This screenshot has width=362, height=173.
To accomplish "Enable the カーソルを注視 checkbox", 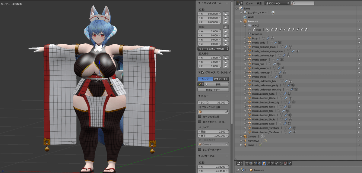I will (x=199, y=116).
